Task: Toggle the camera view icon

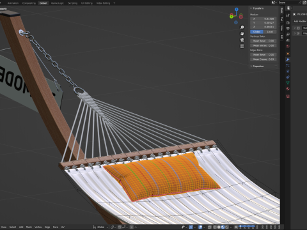Action: point(242,40)
